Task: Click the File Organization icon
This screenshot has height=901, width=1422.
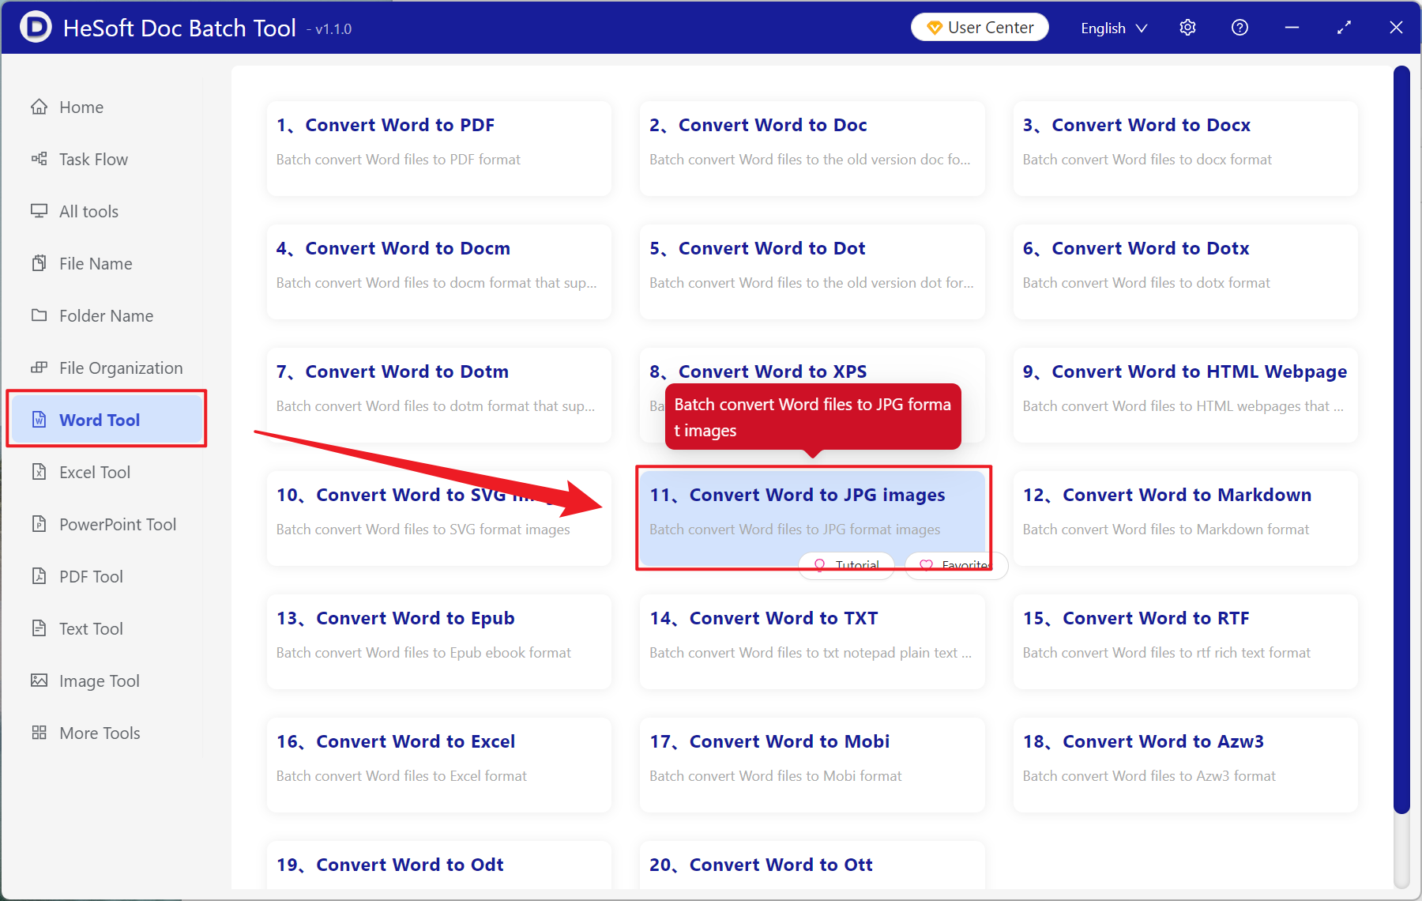Action: click(39, 368)
